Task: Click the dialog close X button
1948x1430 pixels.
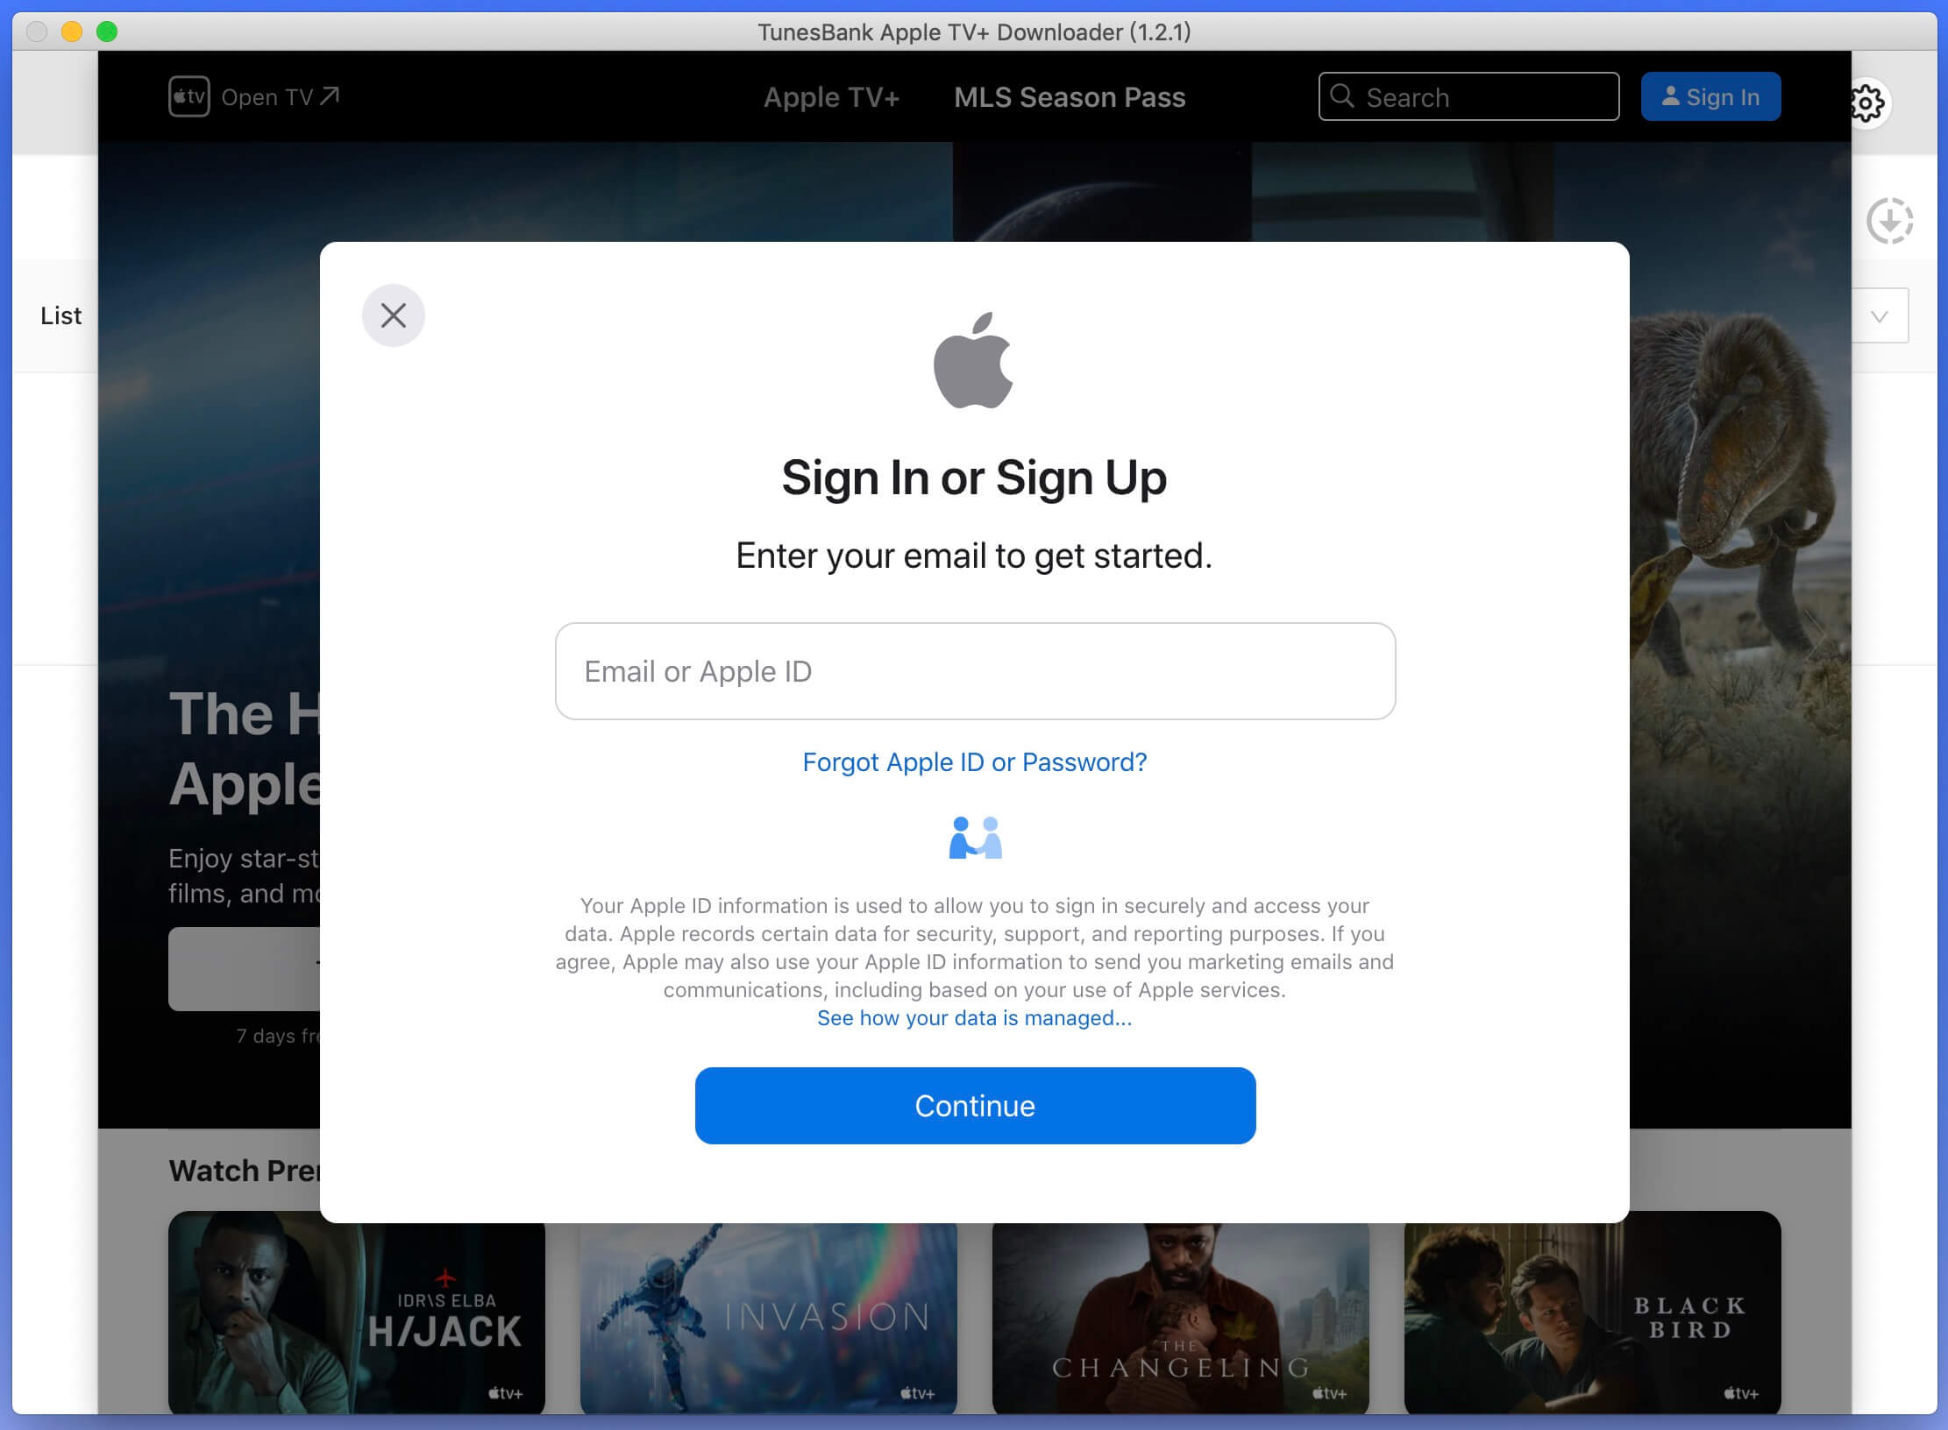Action: pos(394,316)
